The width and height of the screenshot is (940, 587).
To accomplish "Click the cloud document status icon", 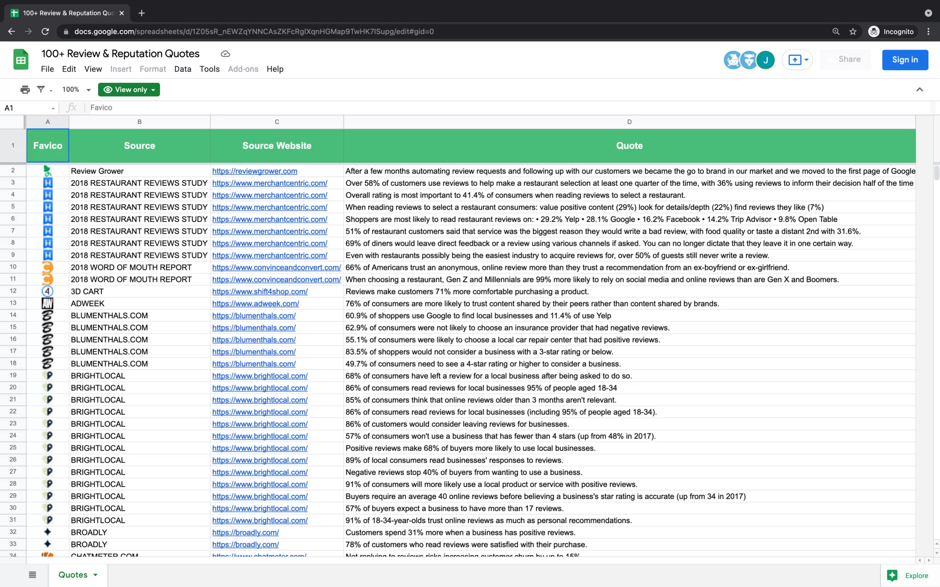I will pyautogui.click(x=225, y=54).
